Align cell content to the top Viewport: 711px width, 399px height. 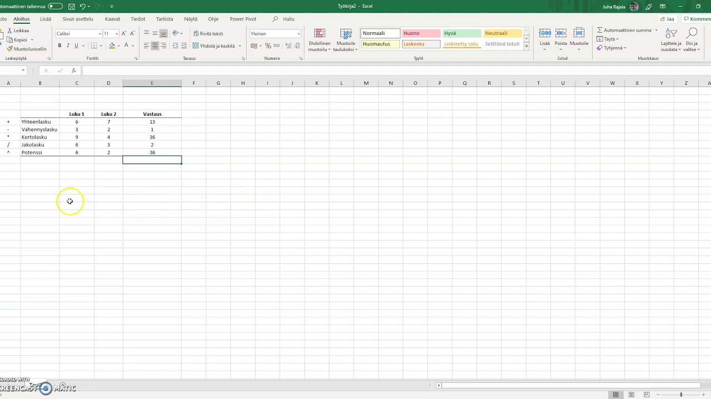click(146, 34)
